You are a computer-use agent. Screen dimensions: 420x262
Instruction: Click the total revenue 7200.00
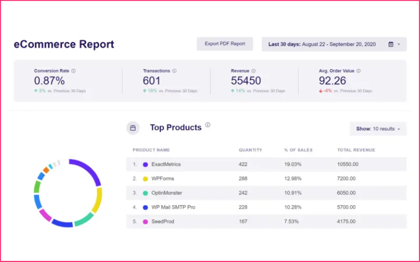(x=346, y=178)
